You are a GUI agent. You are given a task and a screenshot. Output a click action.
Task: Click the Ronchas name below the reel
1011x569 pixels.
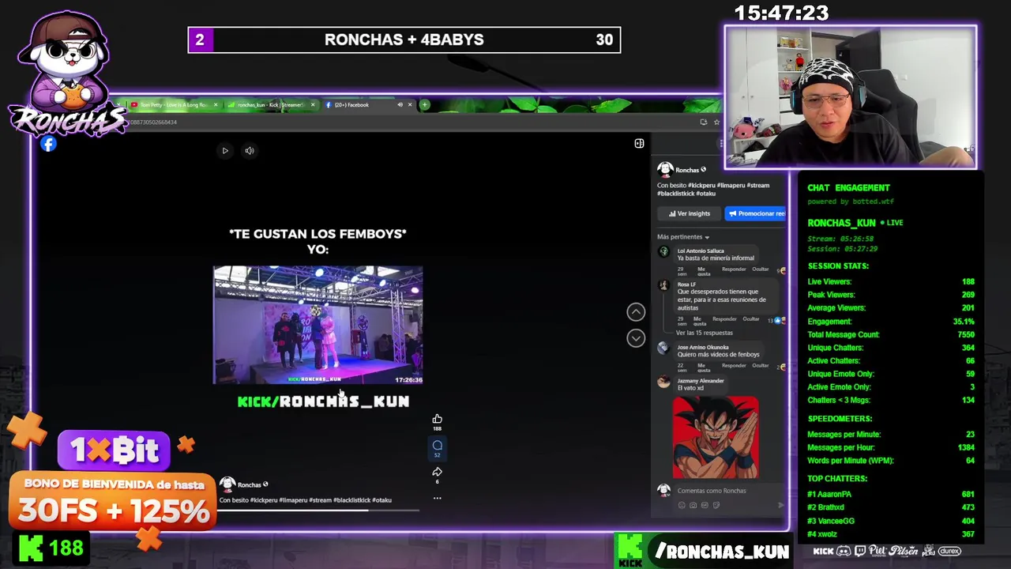(249, 484)
